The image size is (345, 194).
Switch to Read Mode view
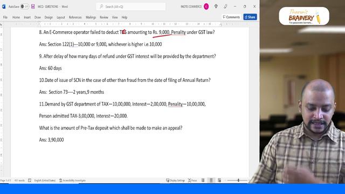(203, 181)
